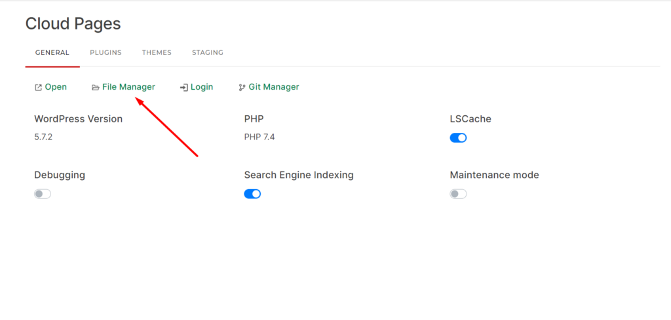Click the branch icon beside Git Manager
The height and width of the screenshot is (320, 671).
click(x=242, y=87)
